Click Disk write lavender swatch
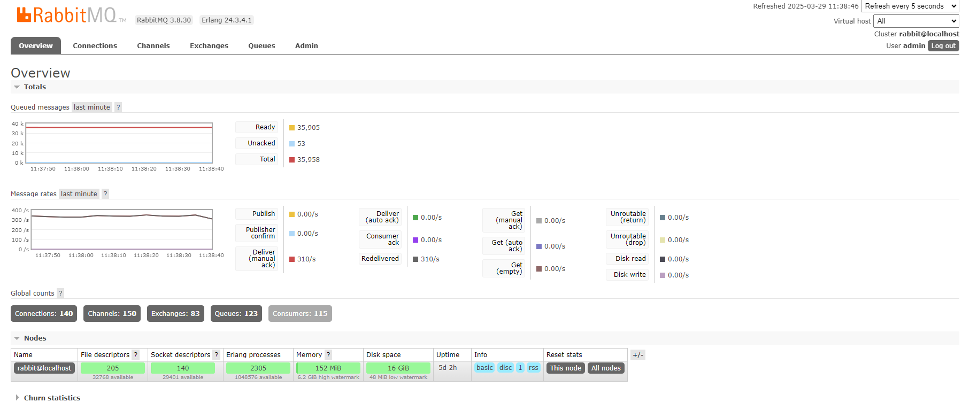The height and width of the screenshot is (402, 970). click(x=663, y=275)
